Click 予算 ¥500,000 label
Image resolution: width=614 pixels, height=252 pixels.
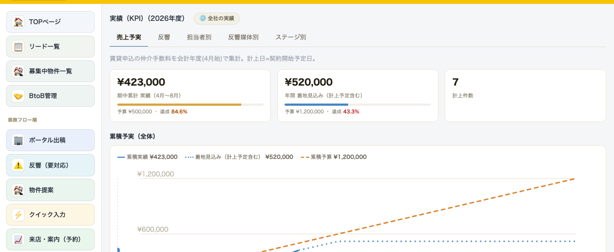[x=135, y=112]
